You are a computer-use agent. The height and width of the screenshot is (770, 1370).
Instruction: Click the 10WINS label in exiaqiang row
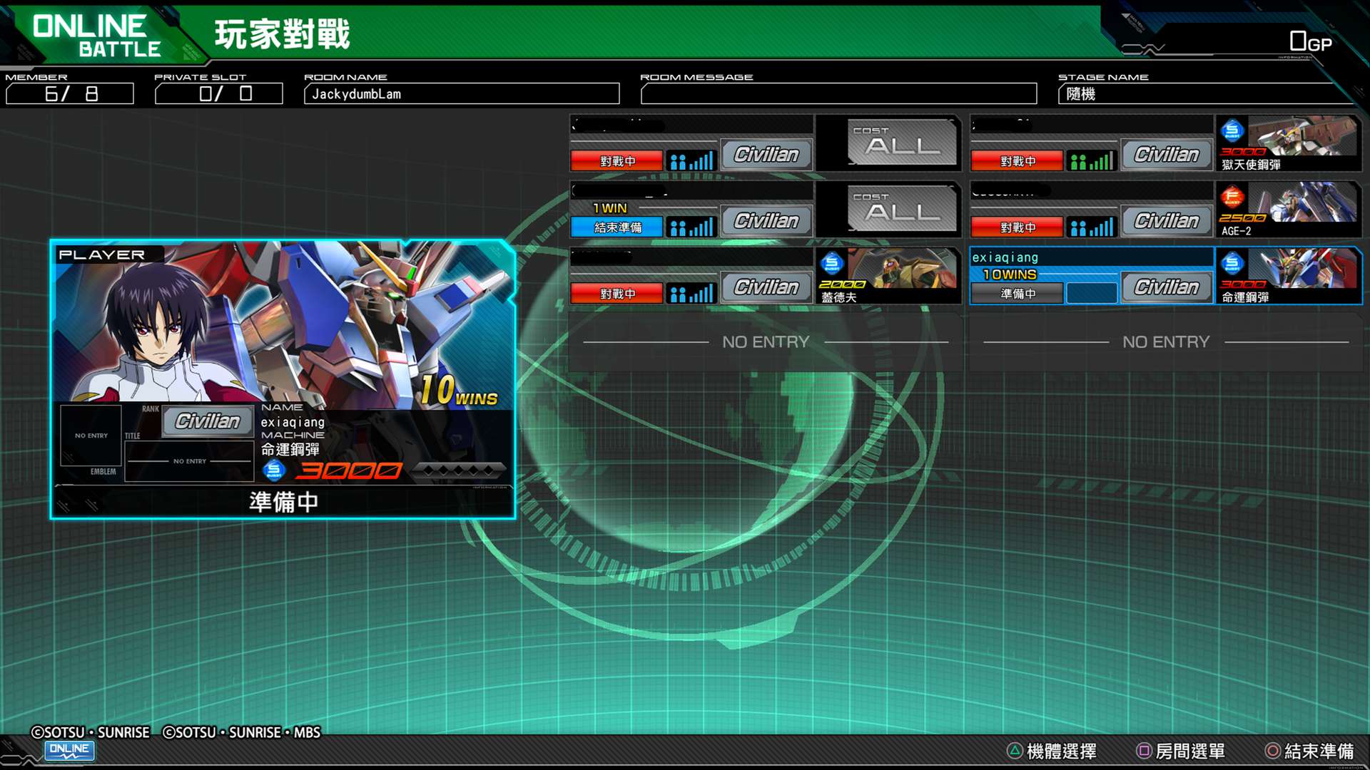[1009, 274]
